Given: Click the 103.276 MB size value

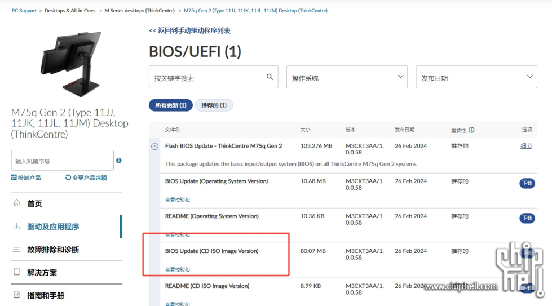Looking at the screenshot, I should pos(316,146).
